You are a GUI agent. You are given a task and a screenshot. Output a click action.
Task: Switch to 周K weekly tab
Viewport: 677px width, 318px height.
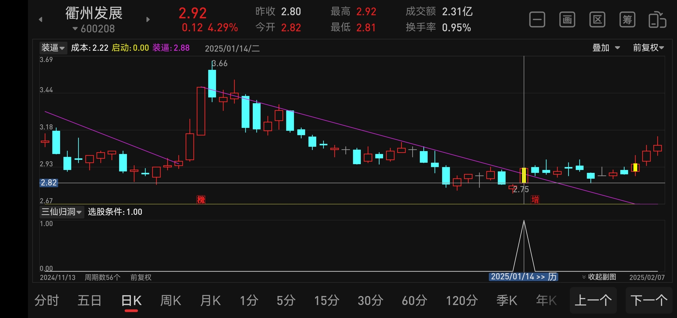click(171, 301)
